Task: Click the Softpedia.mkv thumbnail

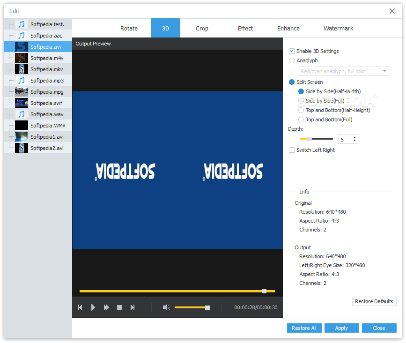Action: [x=22, y=69]
